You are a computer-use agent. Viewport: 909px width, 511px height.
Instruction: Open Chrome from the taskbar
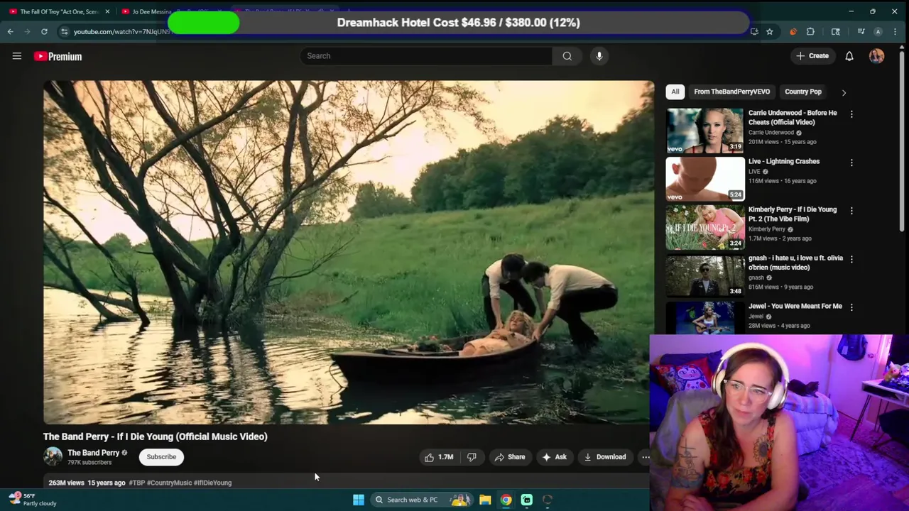click(x=506, y=500)
